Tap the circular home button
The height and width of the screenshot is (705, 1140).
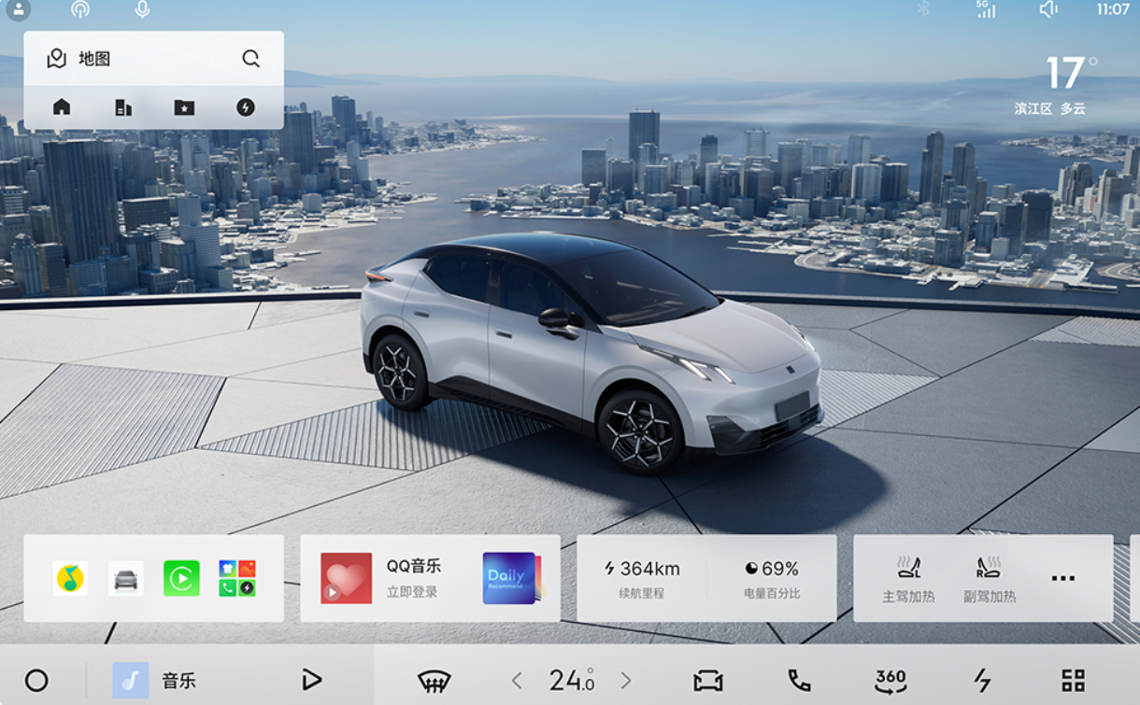point(36,680)
